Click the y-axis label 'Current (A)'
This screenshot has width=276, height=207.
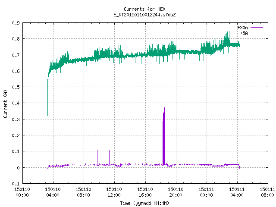(5, 104)
